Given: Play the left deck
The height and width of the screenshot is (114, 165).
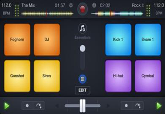Looking at the screenshot, I should pos(7,106).
